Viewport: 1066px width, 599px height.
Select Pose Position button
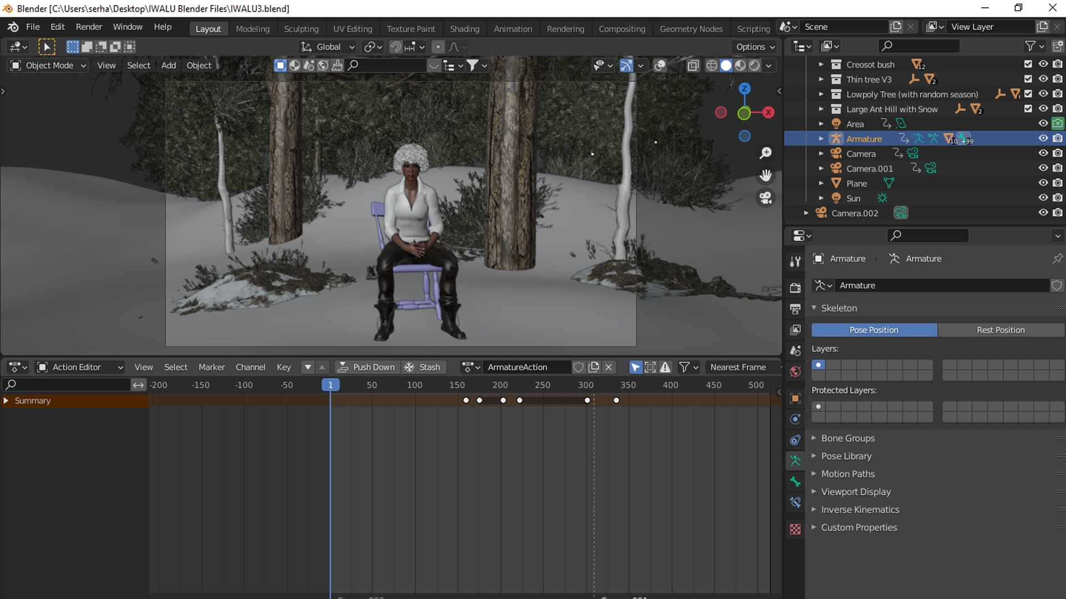coord(874,330)
